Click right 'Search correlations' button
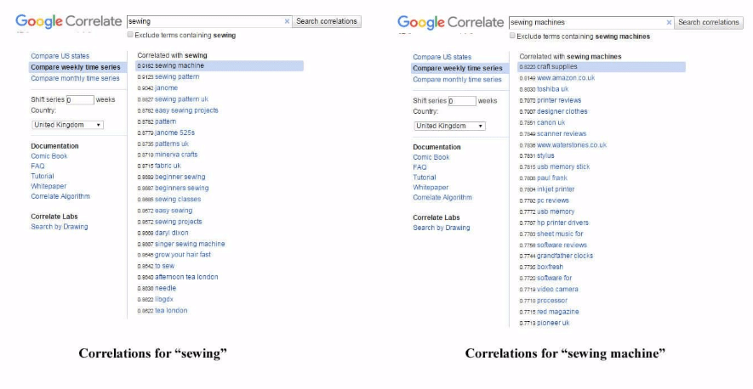 (x=709, y=22)
